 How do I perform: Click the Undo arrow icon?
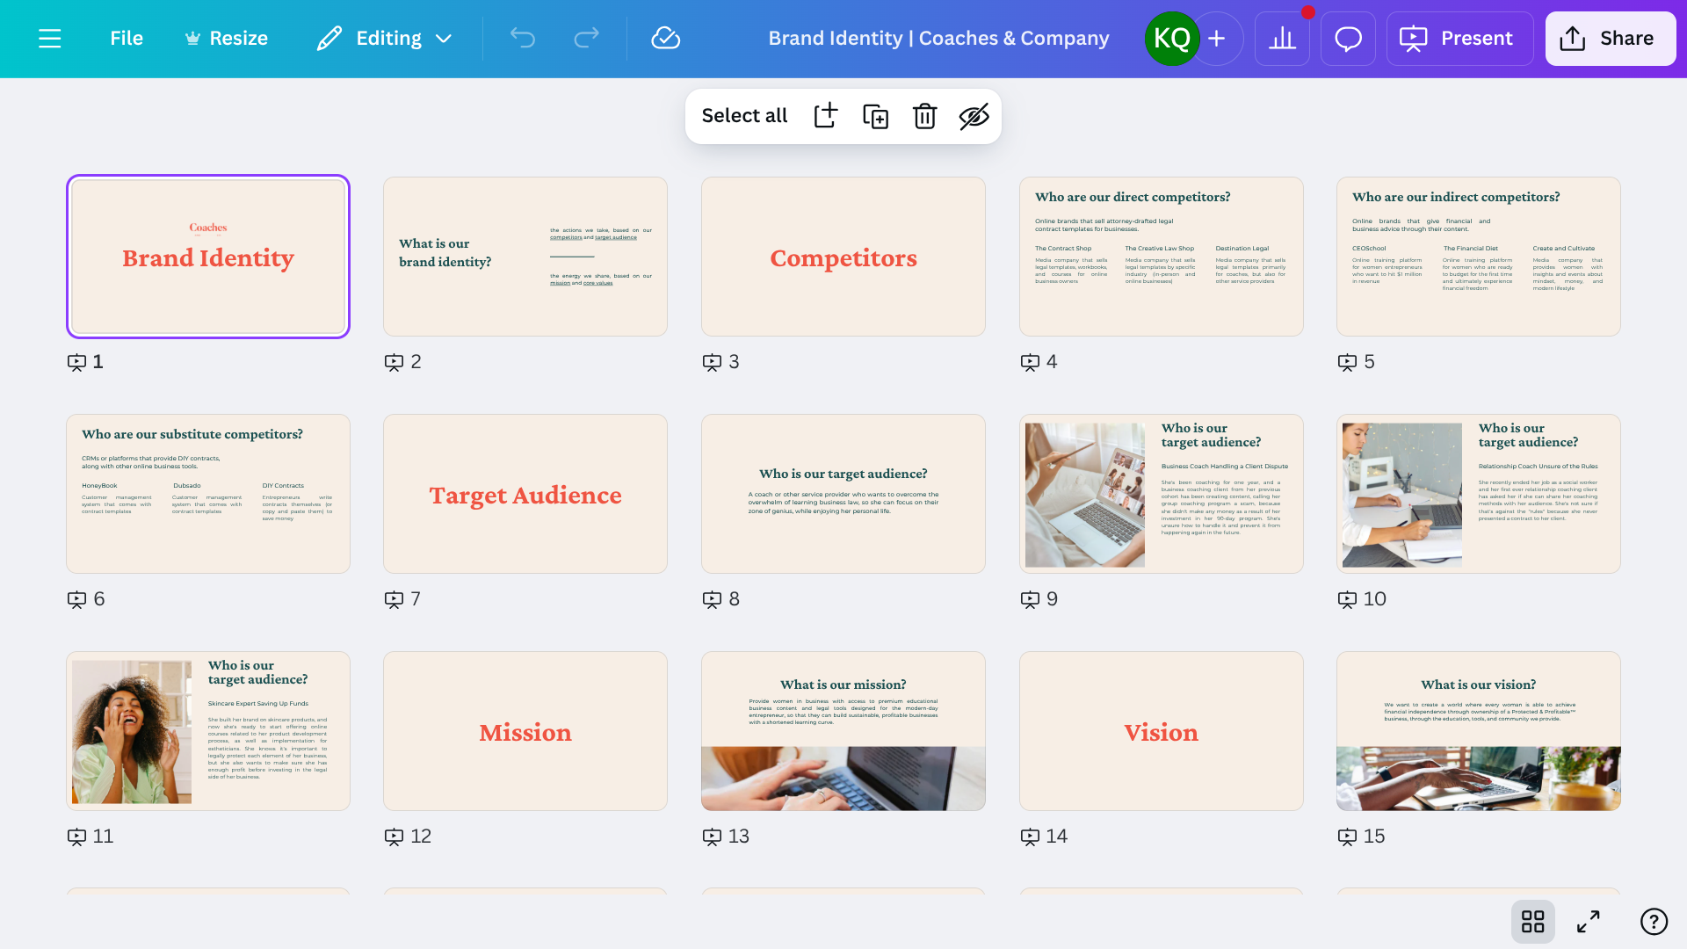point(523,38)
